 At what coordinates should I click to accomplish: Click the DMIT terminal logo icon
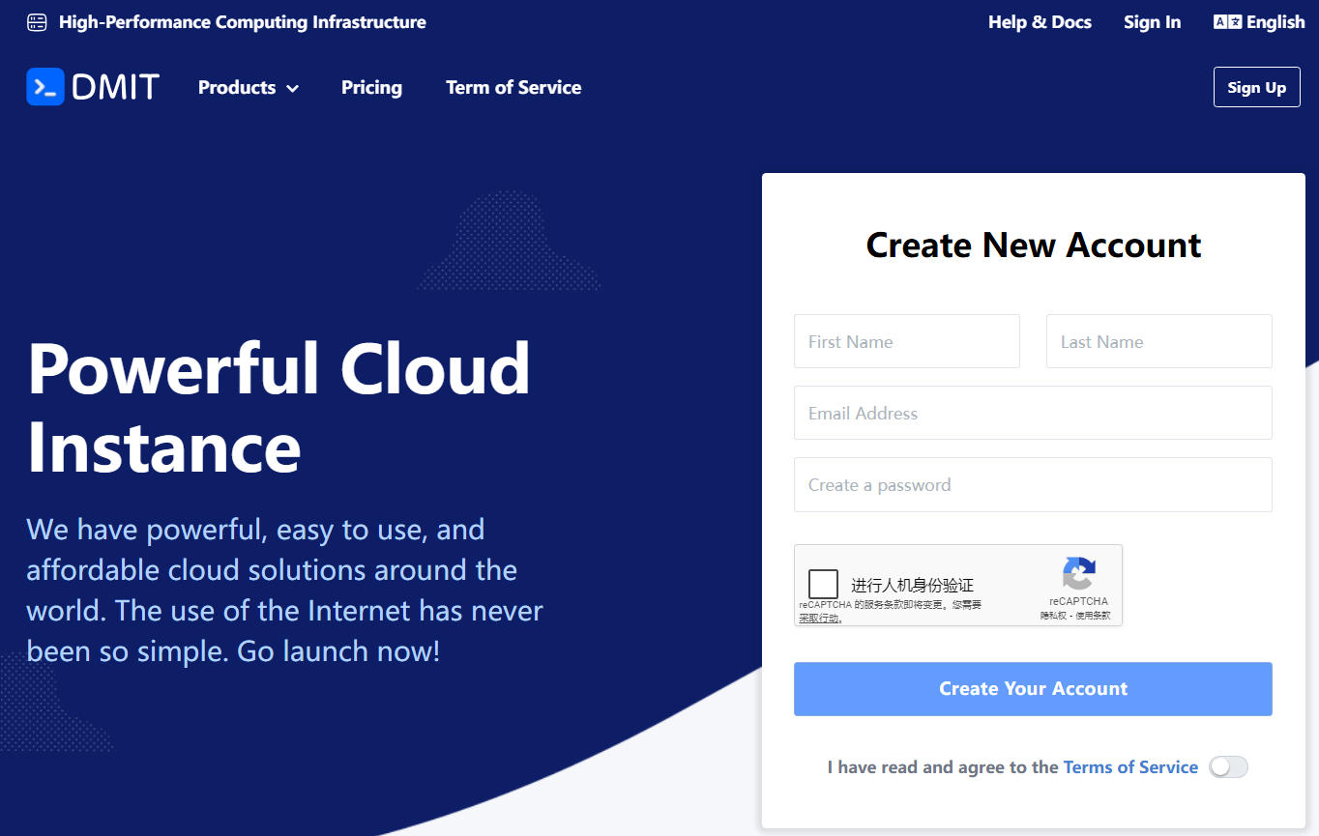click(45, 87)
